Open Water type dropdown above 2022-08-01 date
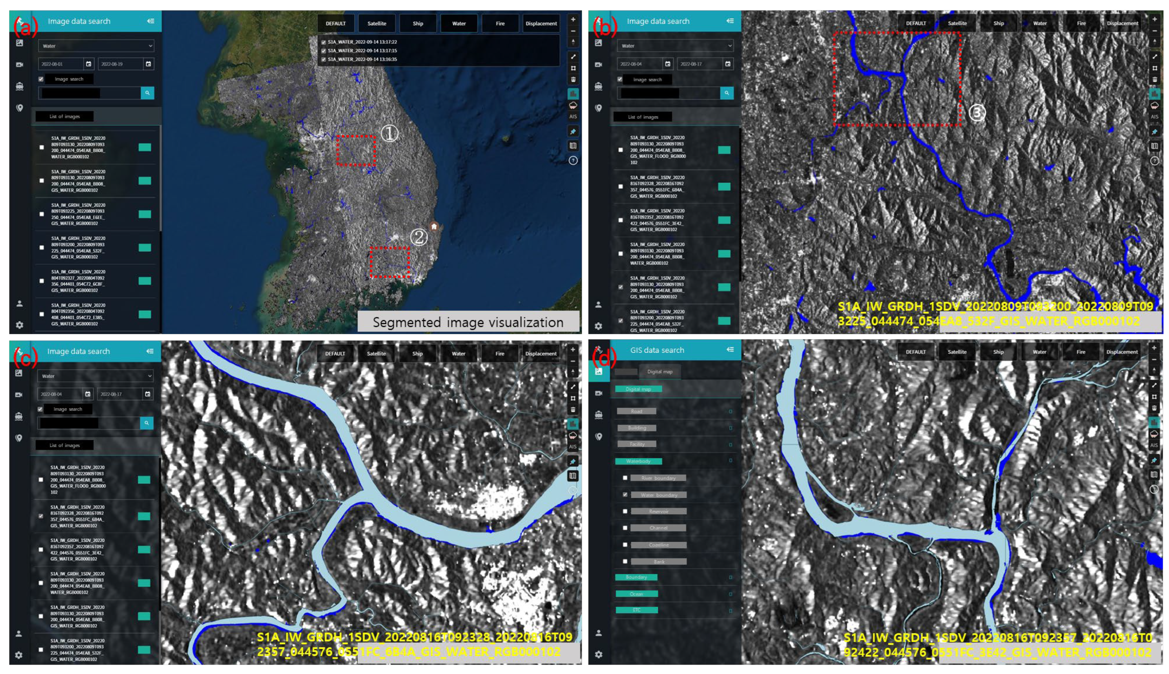 click(x=96, y=46)
